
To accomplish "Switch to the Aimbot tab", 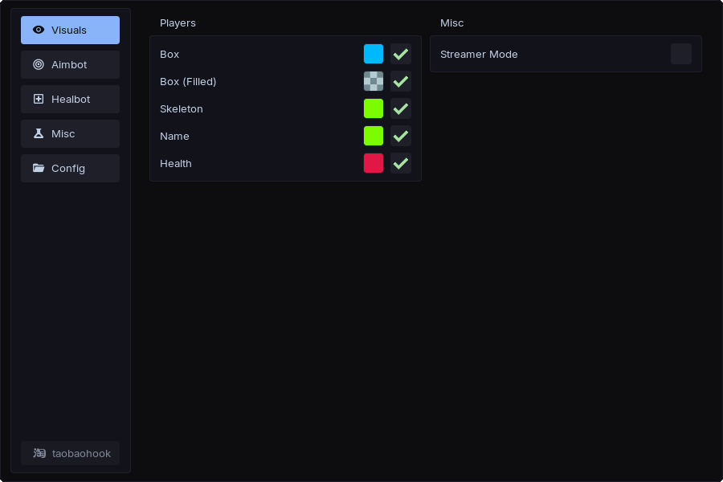I will pos(70,64).
